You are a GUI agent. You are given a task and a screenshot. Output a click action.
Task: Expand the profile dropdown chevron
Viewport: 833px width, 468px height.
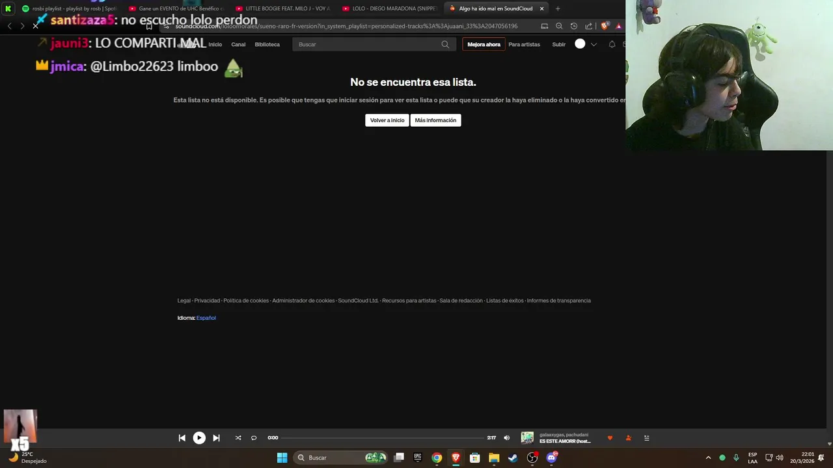(x=594, y=44)
